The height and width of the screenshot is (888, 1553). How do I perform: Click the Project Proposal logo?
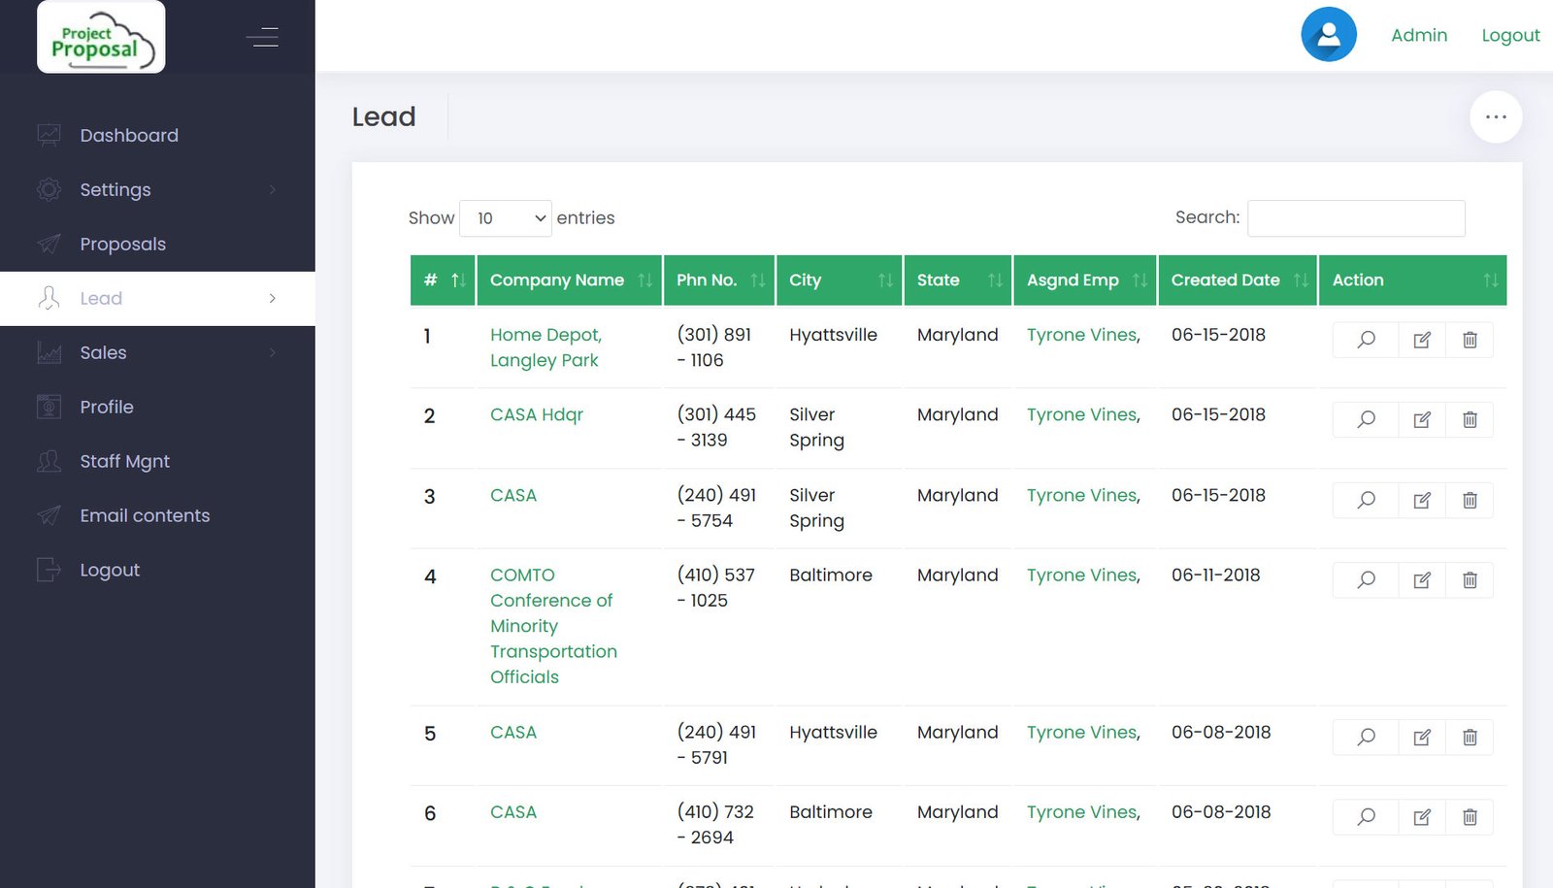click(x=101, y=37)
